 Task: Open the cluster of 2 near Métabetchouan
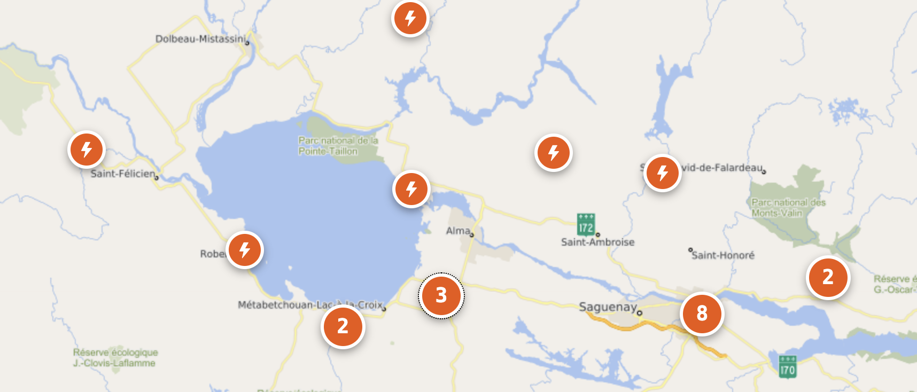343,326
